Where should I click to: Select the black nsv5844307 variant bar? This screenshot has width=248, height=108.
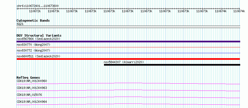click(172, 65)
